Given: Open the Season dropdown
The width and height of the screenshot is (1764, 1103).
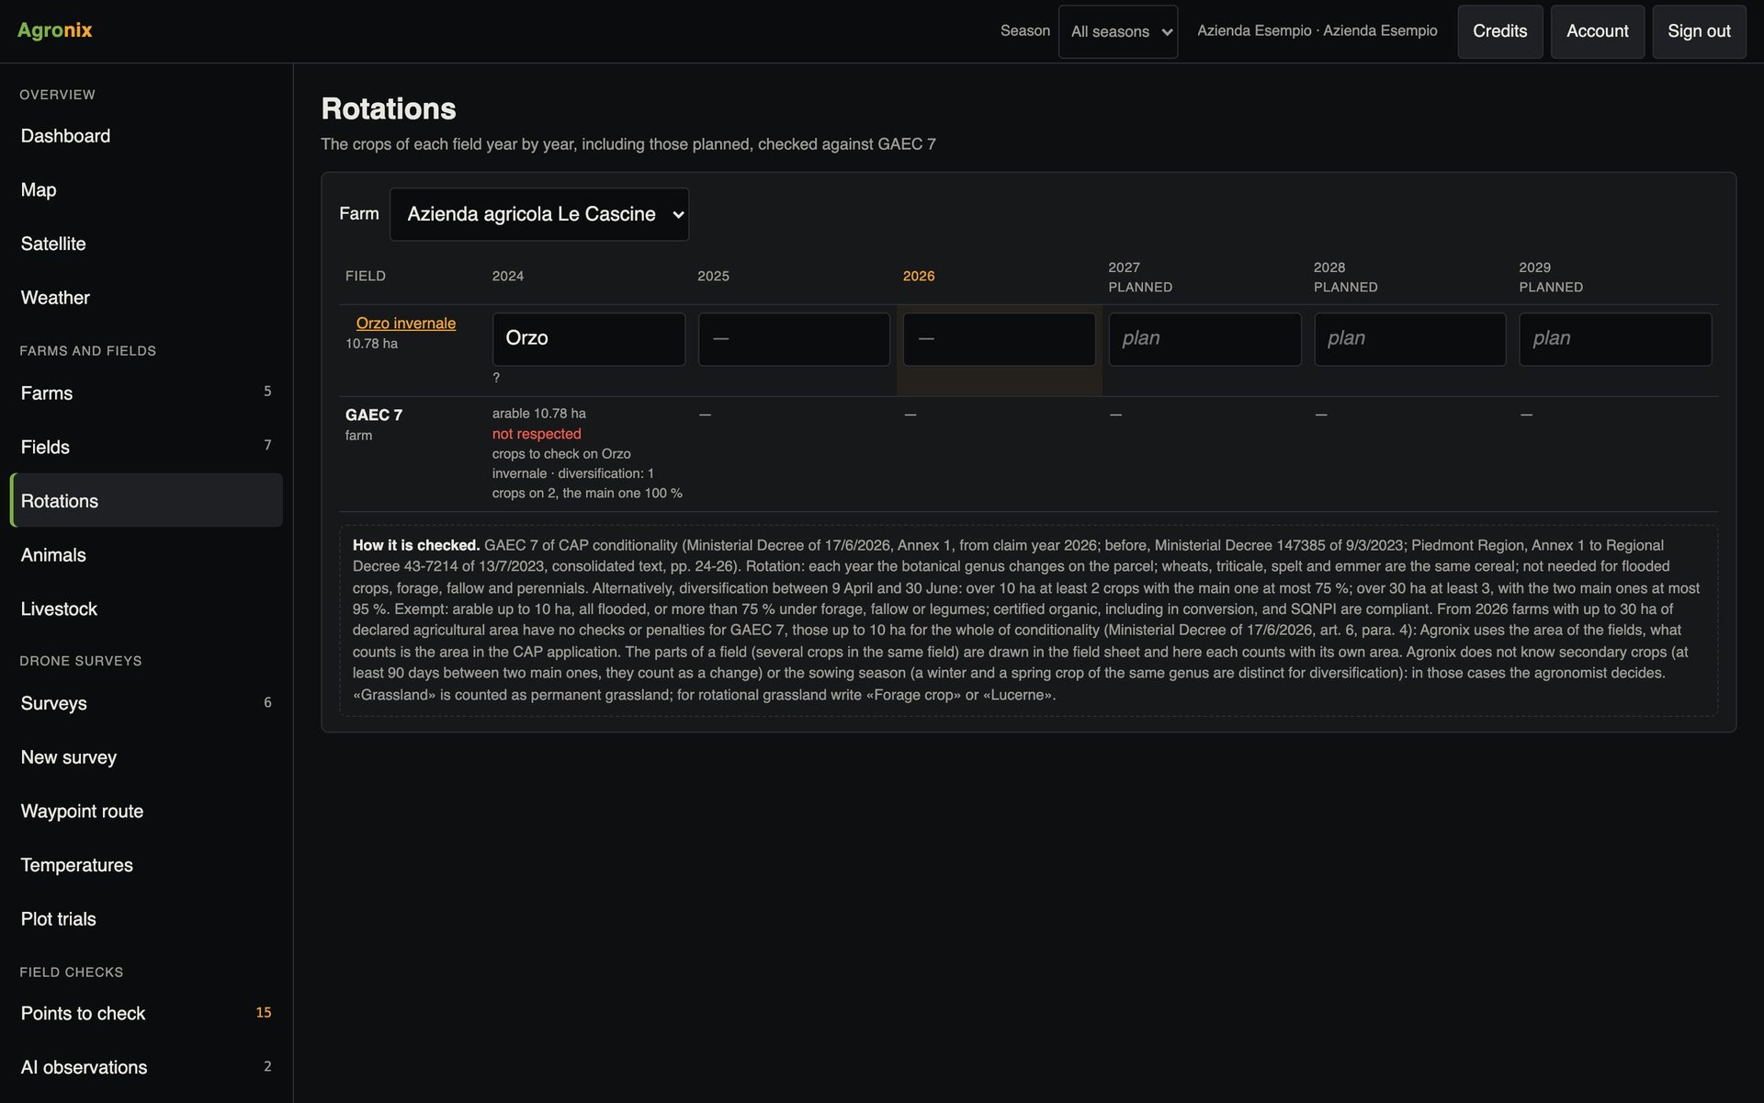Looking at the screenshot, I should pos(1117,31).
